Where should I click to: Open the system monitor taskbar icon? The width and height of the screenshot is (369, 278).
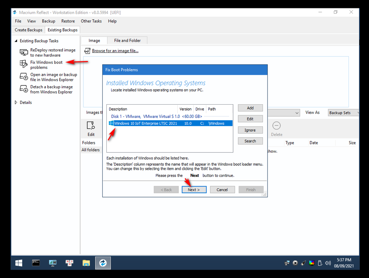[x=53, y=263]
